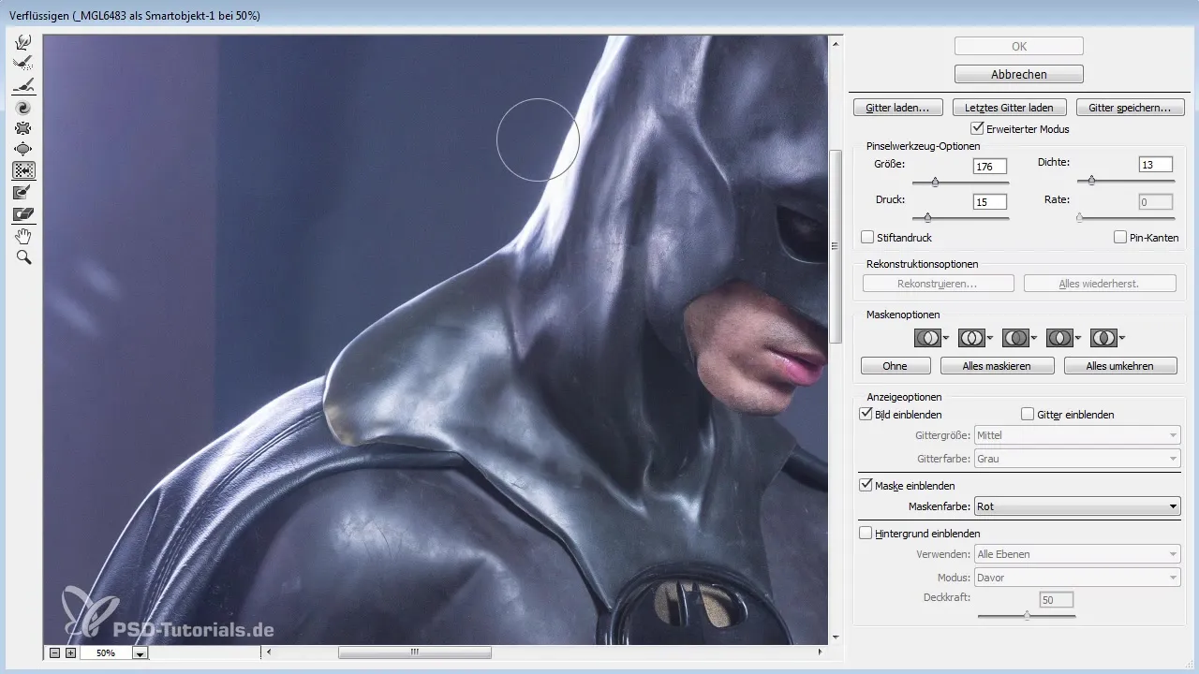The image size is (1199, 674).
Task: Select the Push Left tool
Action: click(x=24, y=170)
